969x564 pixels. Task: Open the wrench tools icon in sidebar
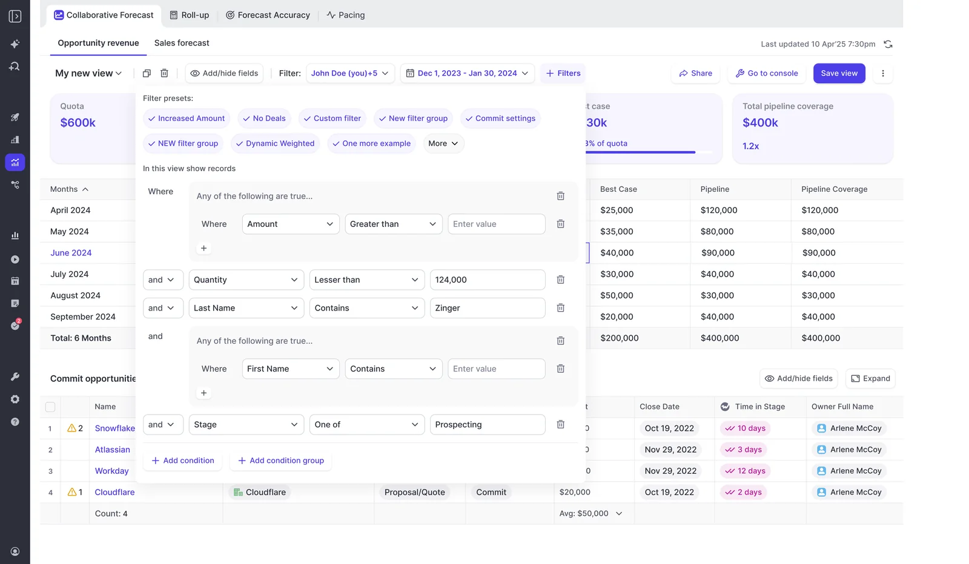pyautogui.click(x=15, y=376)
